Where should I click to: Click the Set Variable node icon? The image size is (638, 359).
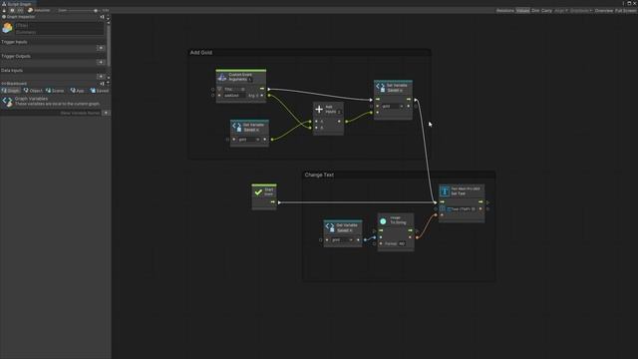click(381, 87)
